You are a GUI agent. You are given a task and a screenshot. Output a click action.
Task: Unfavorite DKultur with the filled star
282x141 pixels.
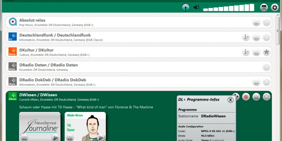click(x=266, y=52)
